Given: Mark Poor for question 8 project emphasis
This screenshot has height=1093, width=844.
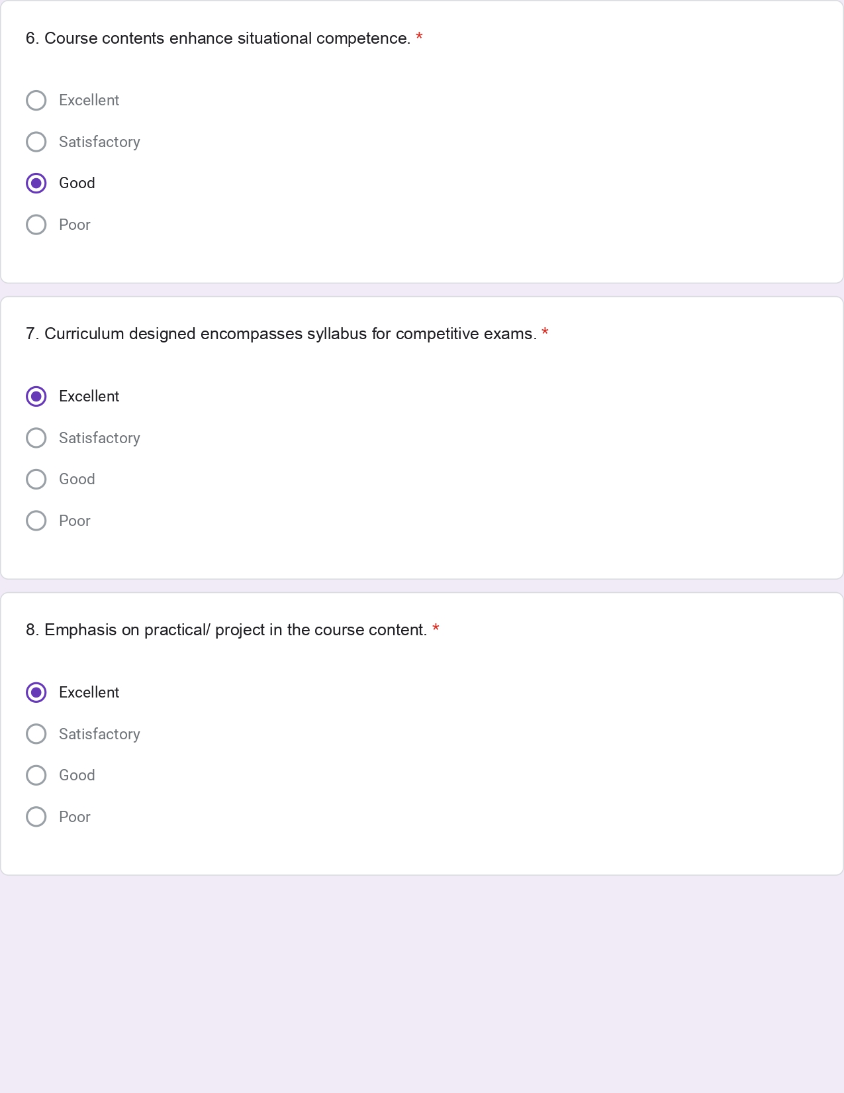Looking at the screenshot, I should pyautogui.click(x=36, y=817).
